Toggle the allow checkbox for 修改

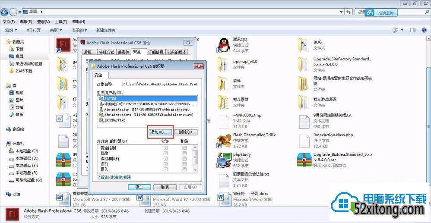coord(165,153)
